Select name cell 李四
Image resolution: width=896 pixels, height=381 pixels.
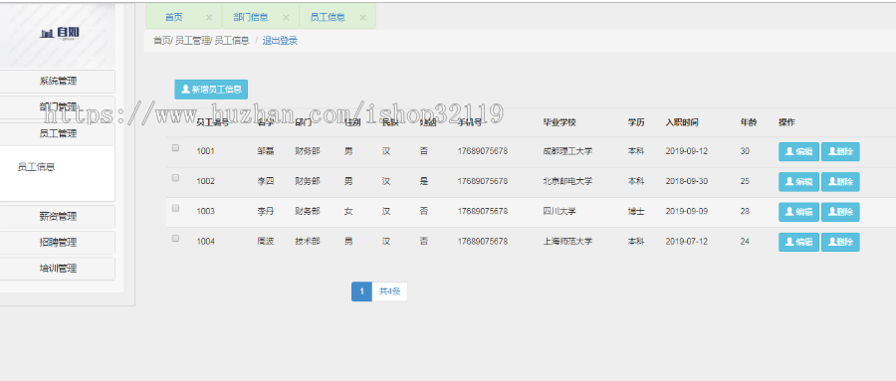pos(266,181)
